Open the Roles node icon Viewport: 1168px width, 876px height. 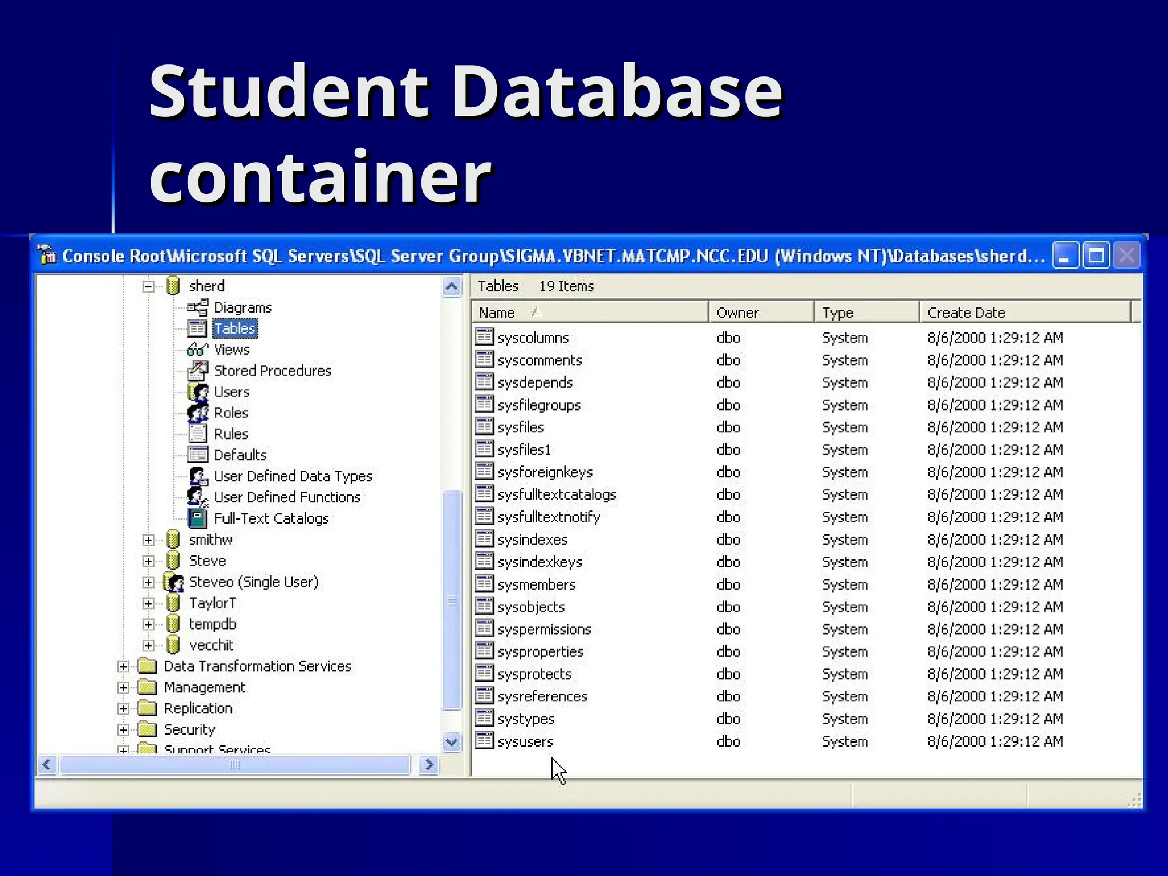[197, 413]
